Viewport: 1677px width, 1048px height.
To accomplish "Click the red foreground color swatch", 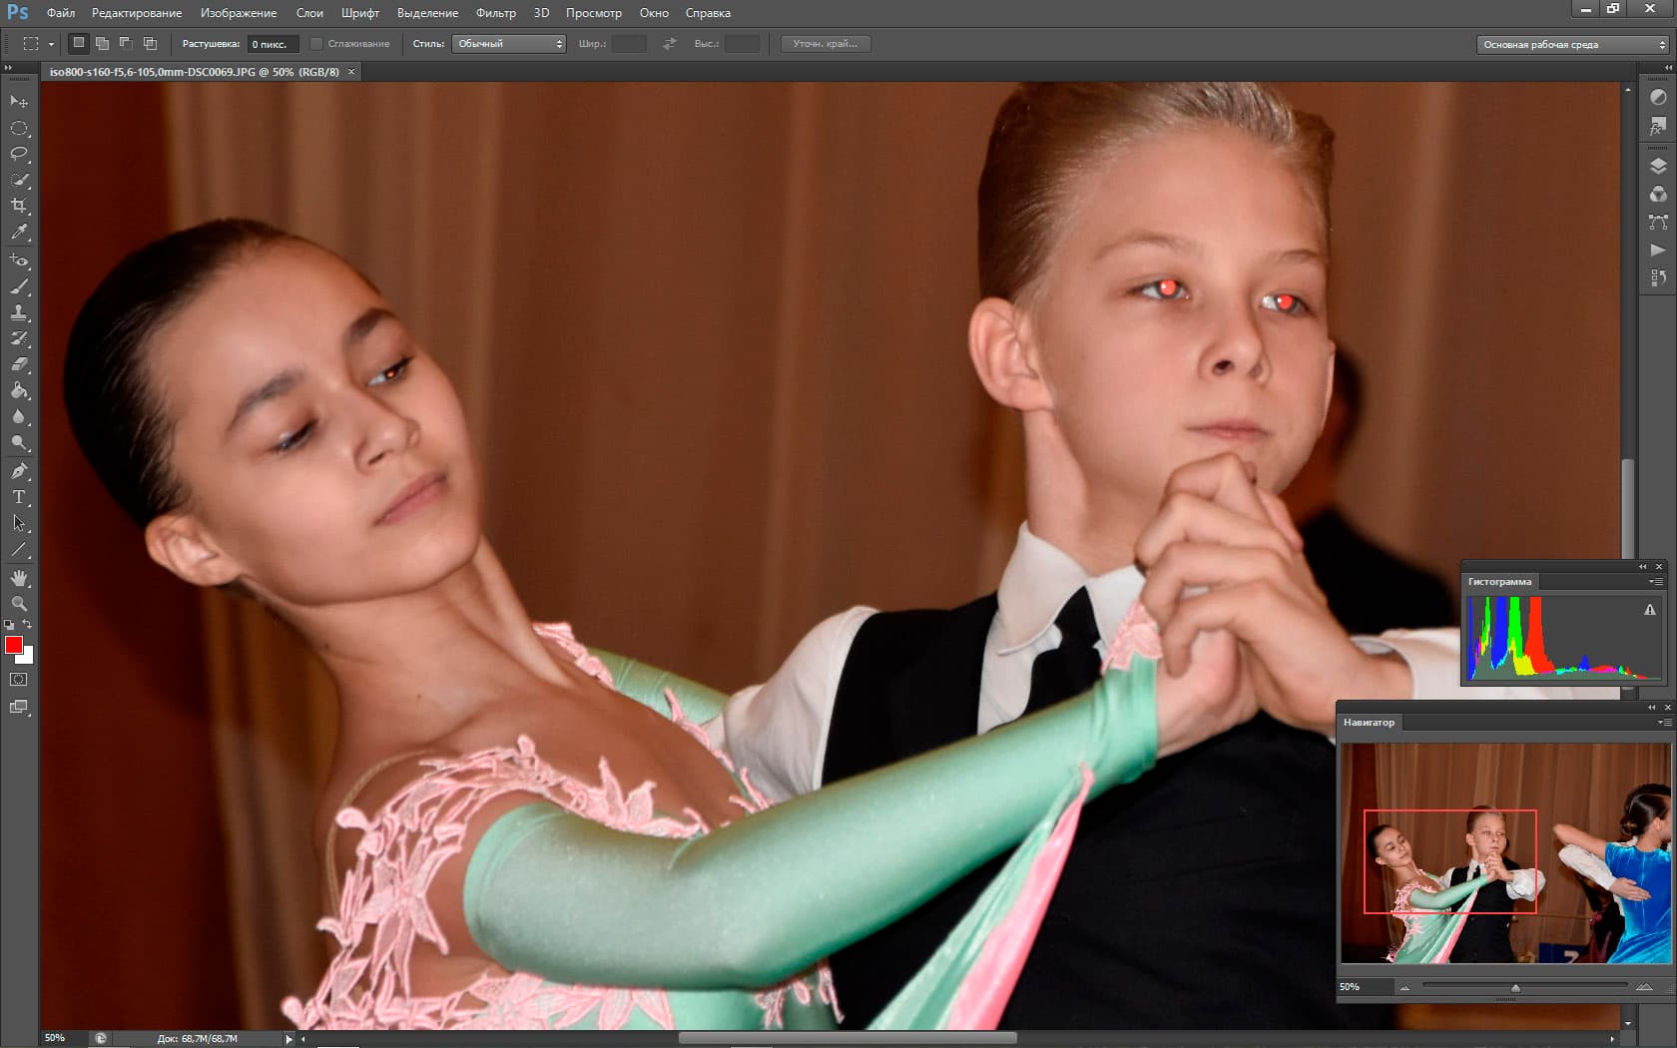I will click(14, 645).
